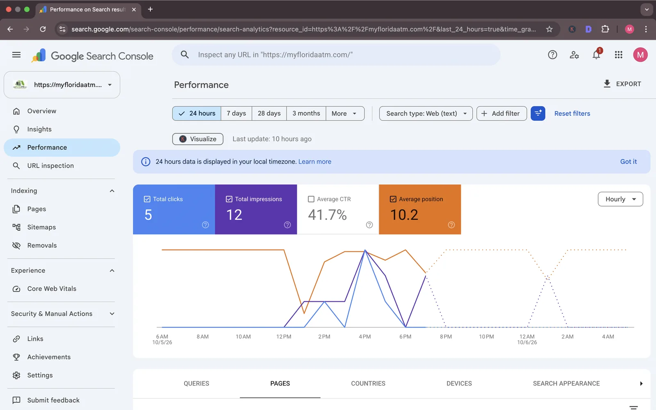Open the Learn more timezone link
This screenshot has width=656, height=410.
315,162
